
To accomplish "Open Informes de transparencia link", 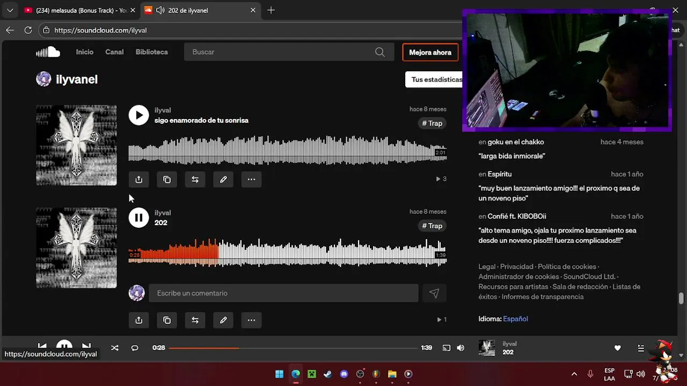I will click(543, 297).
